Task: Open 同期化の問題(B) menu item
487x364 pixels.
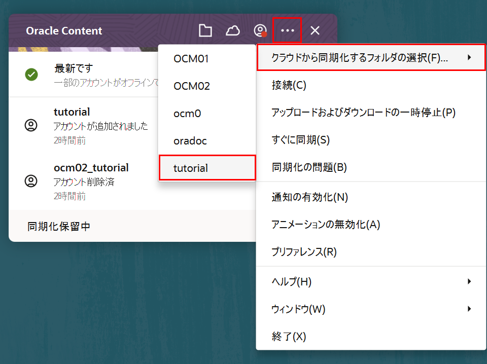Action: tap(371, 167)
